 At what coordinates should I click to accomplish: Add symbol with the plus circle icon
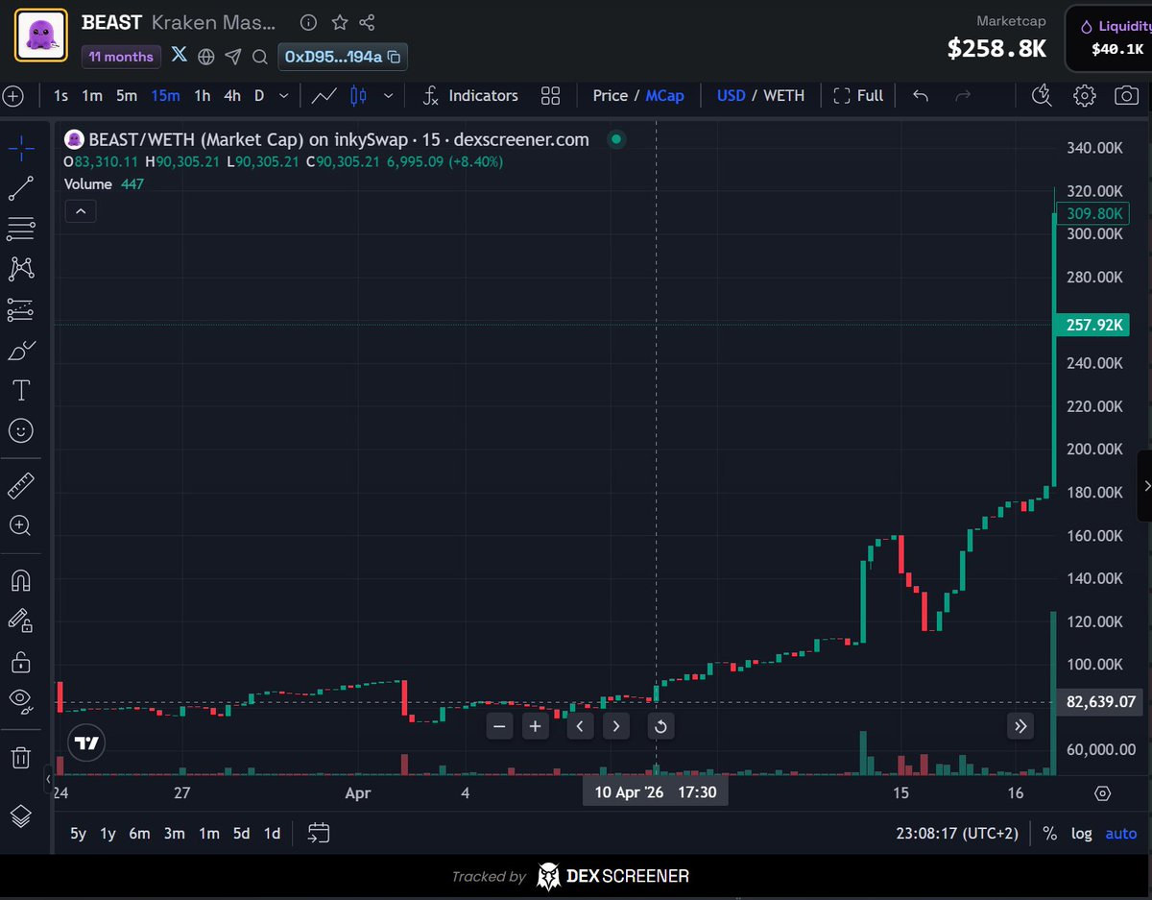click(13, 96)
